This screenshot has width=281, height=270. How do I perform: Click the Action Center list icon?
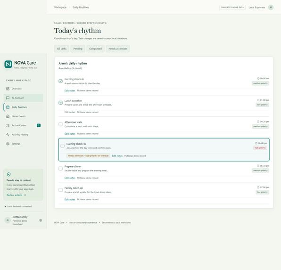tap(8, 125)
